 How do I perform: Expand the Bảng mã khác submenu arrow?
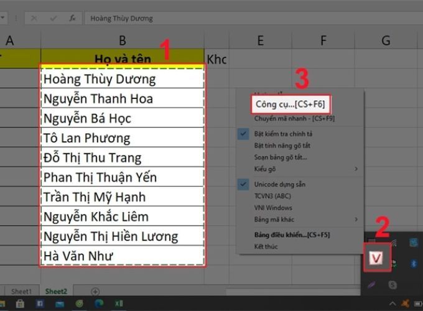(356, 220)
